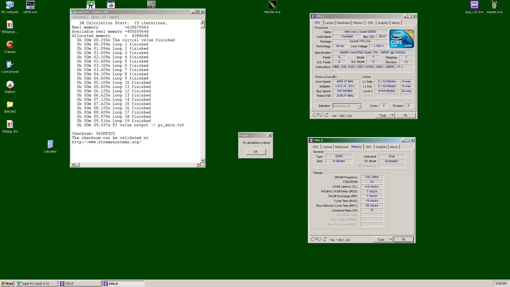This screenshot has height=287, width=510.
Task: Open the Super PI desktop shortcut icon
Action: tap(91, 5)
